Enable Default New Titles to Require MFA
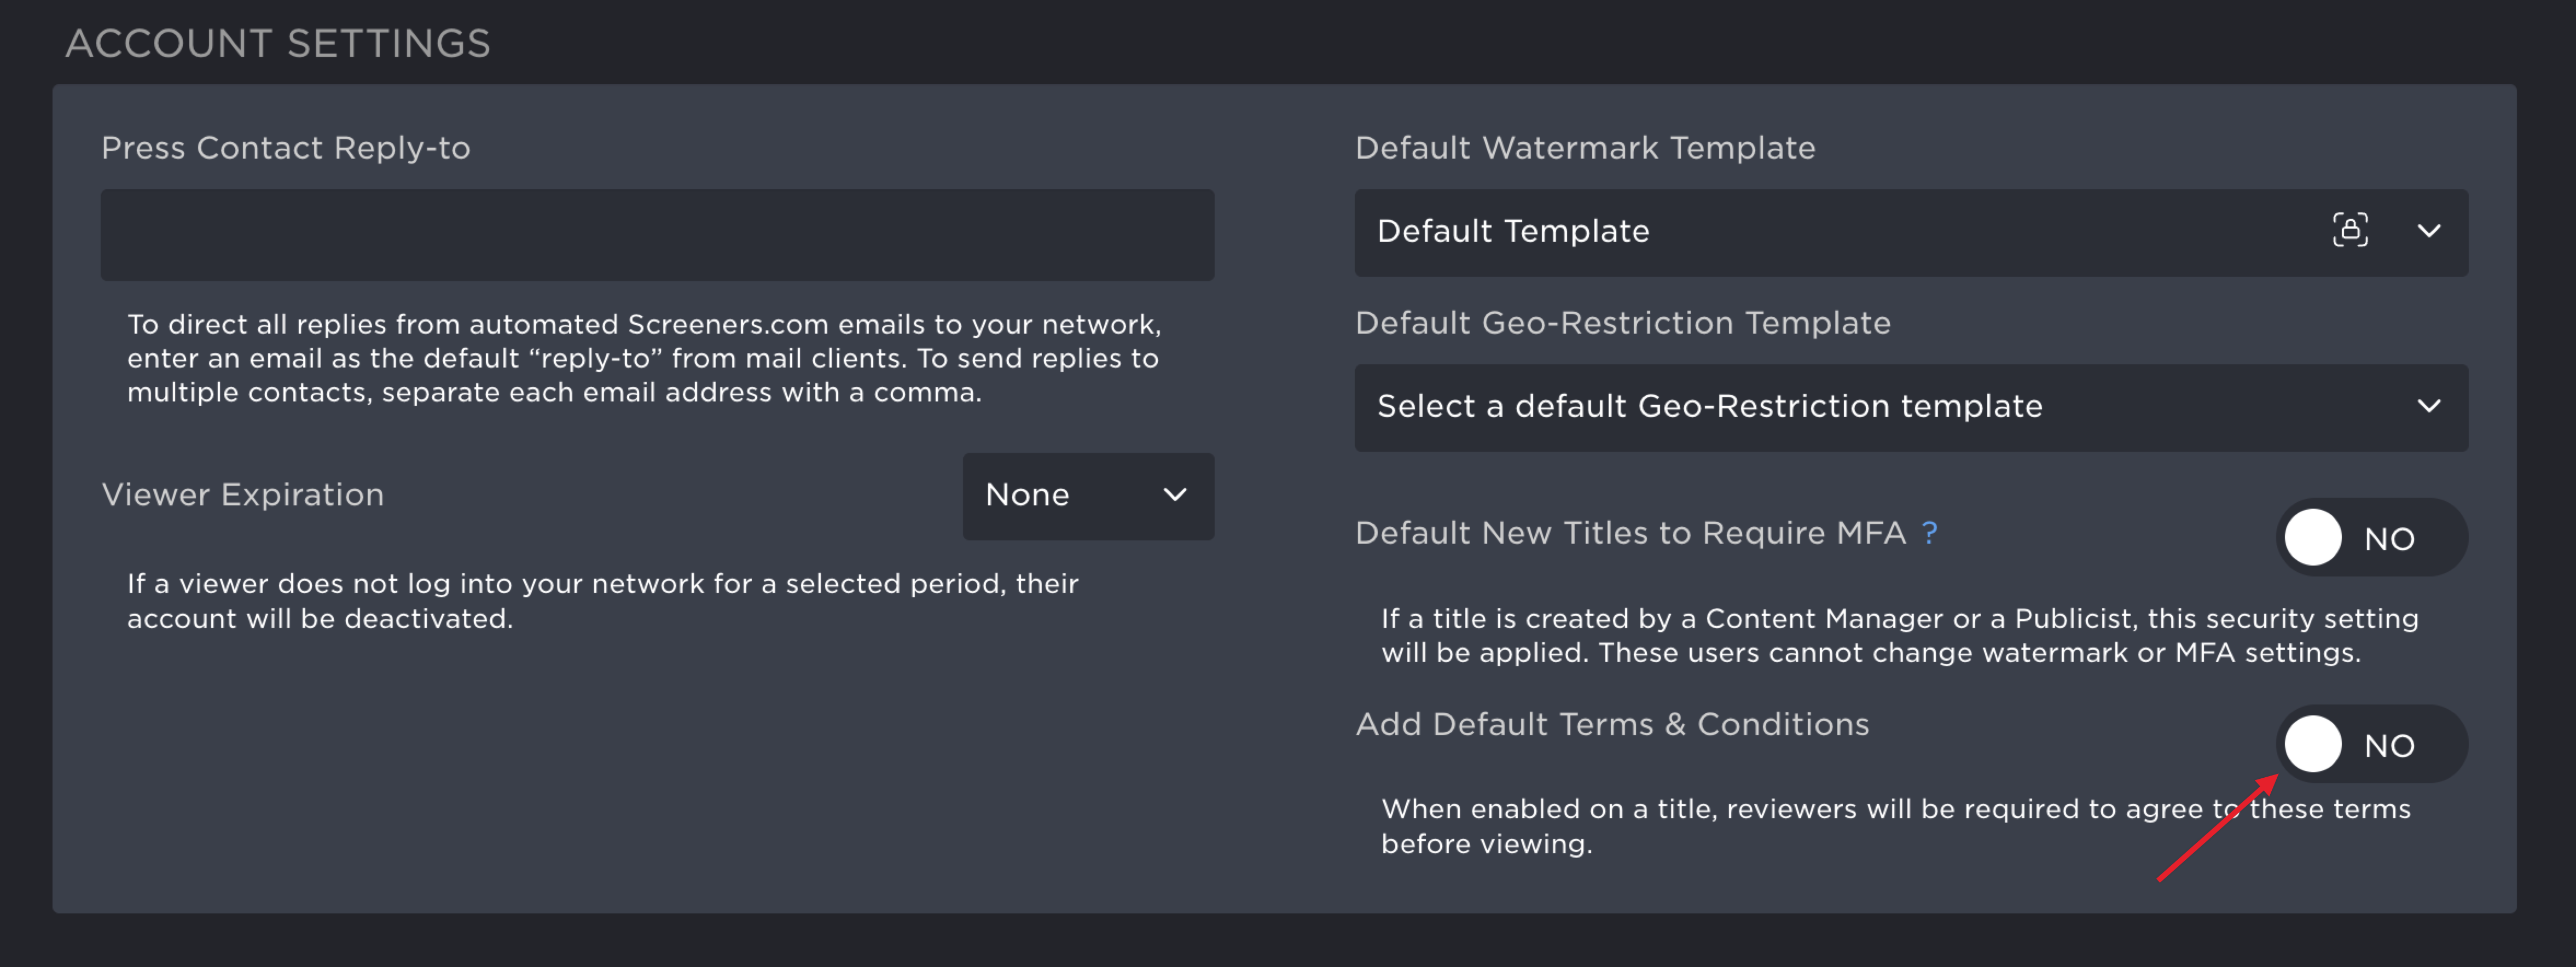 tap(2372, 538)
